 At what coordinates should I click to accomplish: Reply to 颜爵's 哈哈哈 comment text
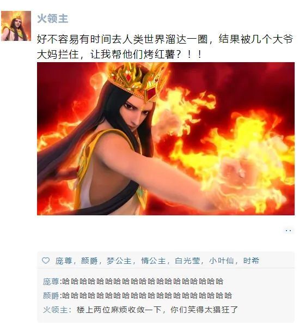click(x=147, y=295)
